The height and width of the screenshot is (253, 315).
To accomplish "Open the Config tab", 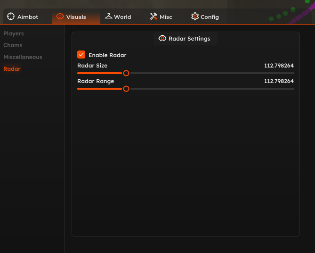I will tap(205, 17).
